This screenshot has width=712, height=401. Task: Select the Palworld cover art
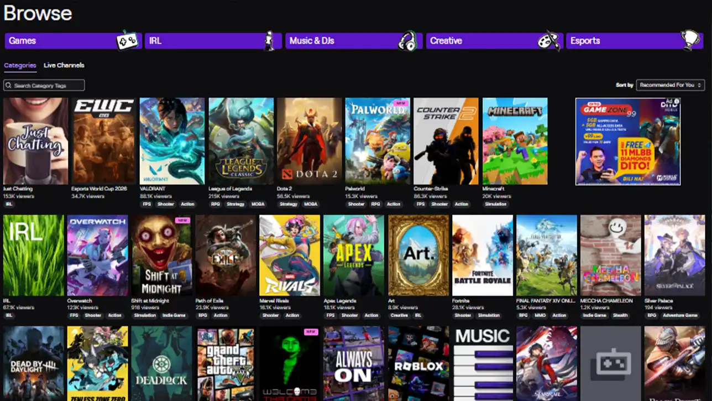tap(378, 141)
